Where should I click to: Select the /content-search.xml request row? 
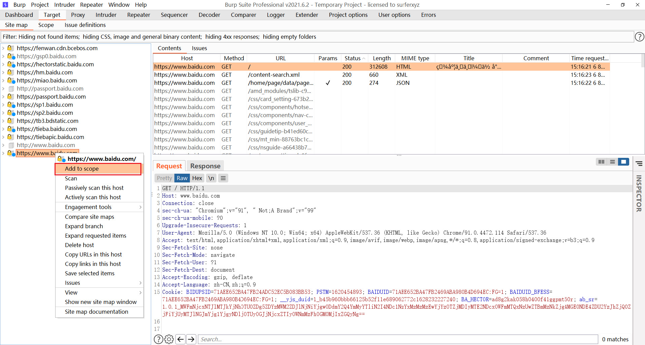point(381,75)
